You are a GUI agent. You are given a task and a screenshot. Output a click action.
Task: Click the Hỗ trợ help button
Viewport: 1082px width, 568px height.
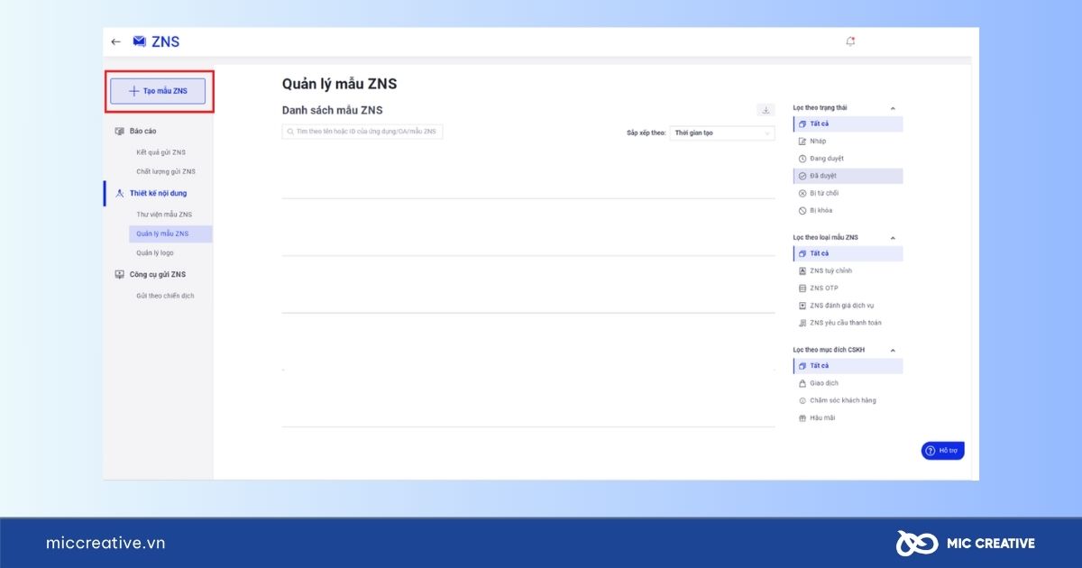point(943,451)
